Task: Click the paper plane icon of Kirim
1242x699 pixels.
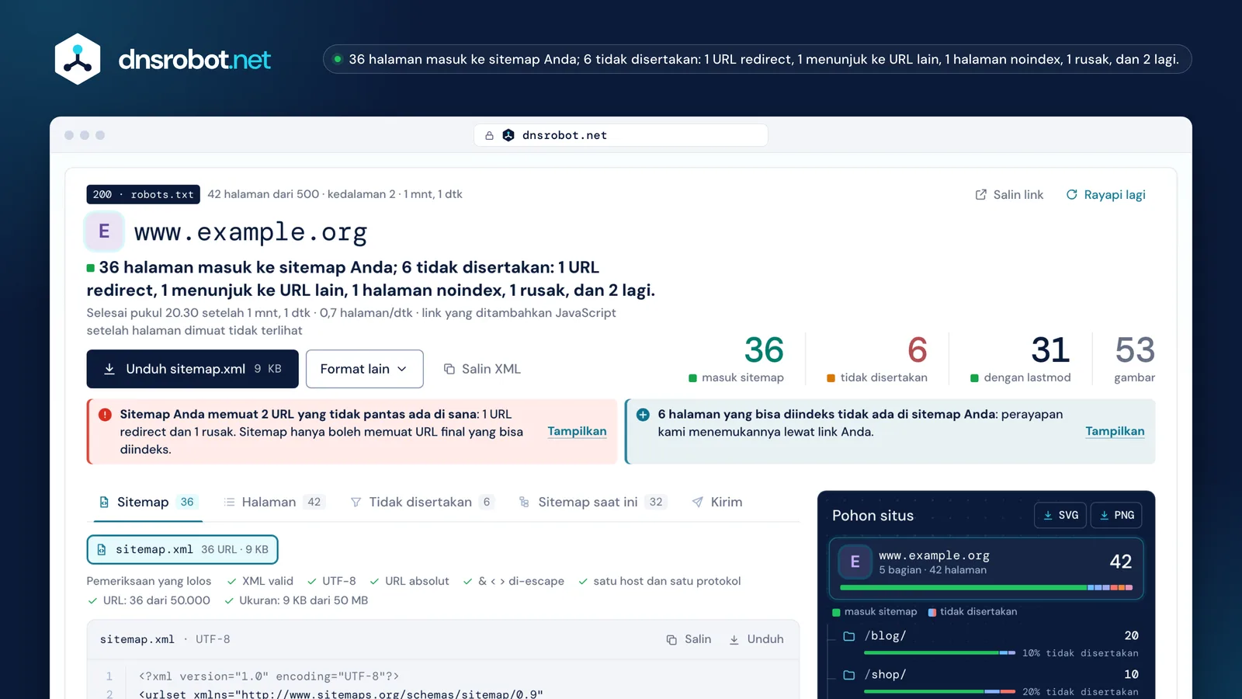Action: pyautogui.click(x=698, y=503)
